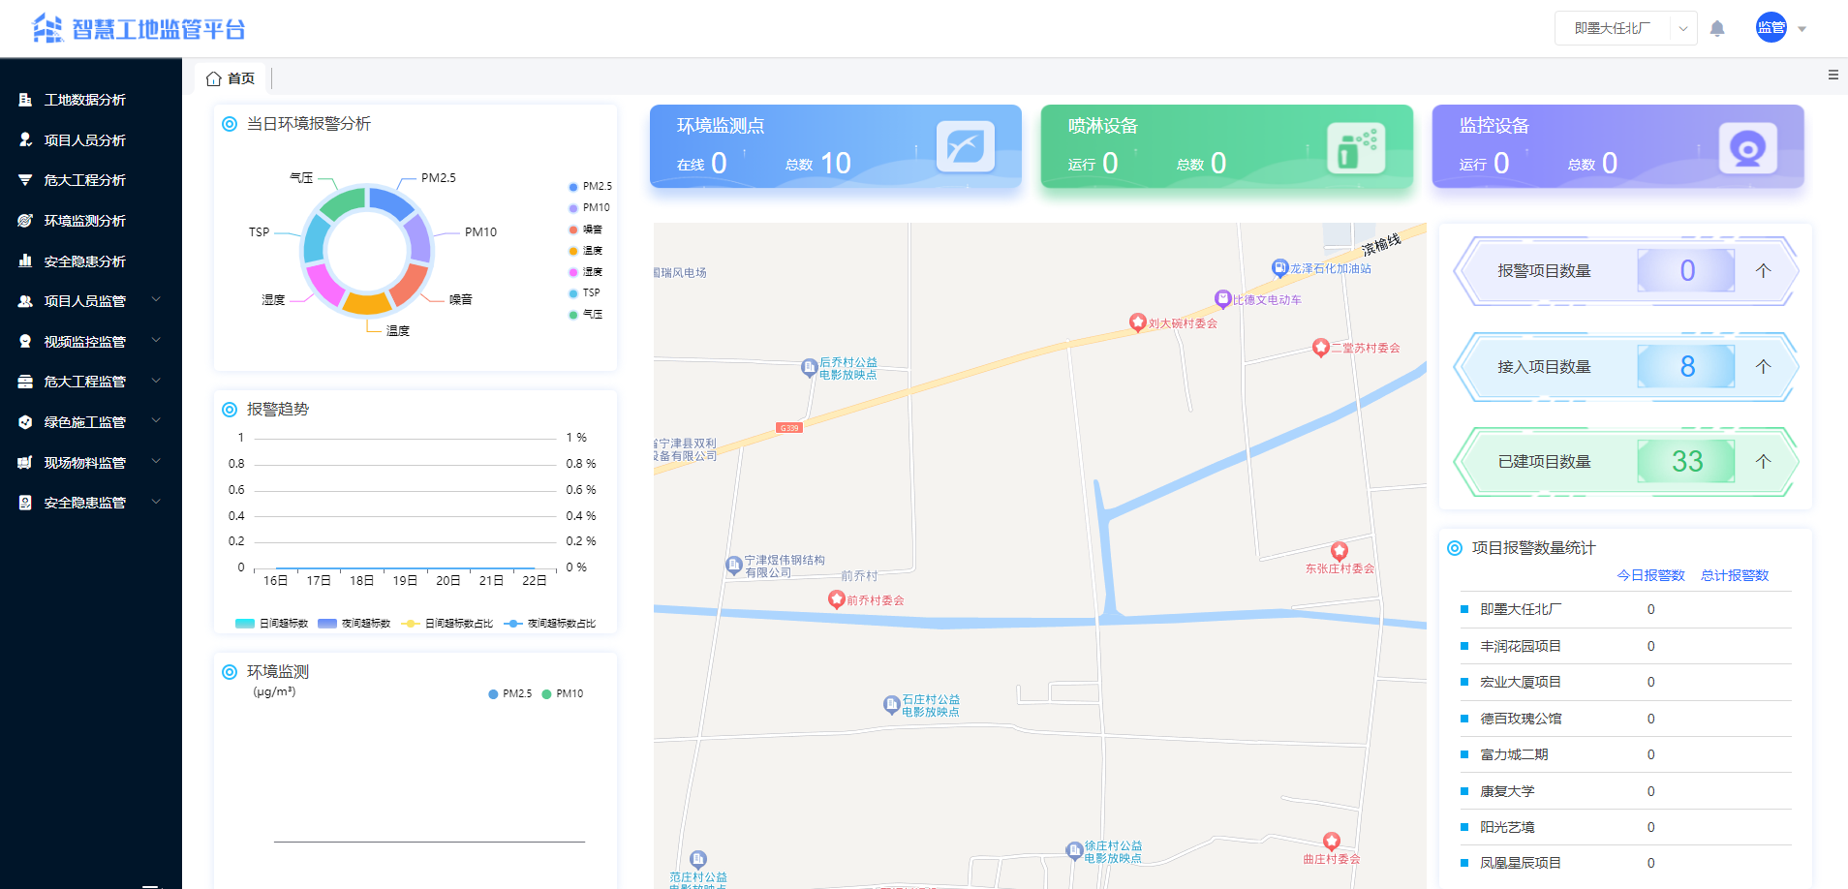Expand the 视频监控监管 sidebar section
The image size is (1848, 889).
pyautogui.click(x=84, y=341)
